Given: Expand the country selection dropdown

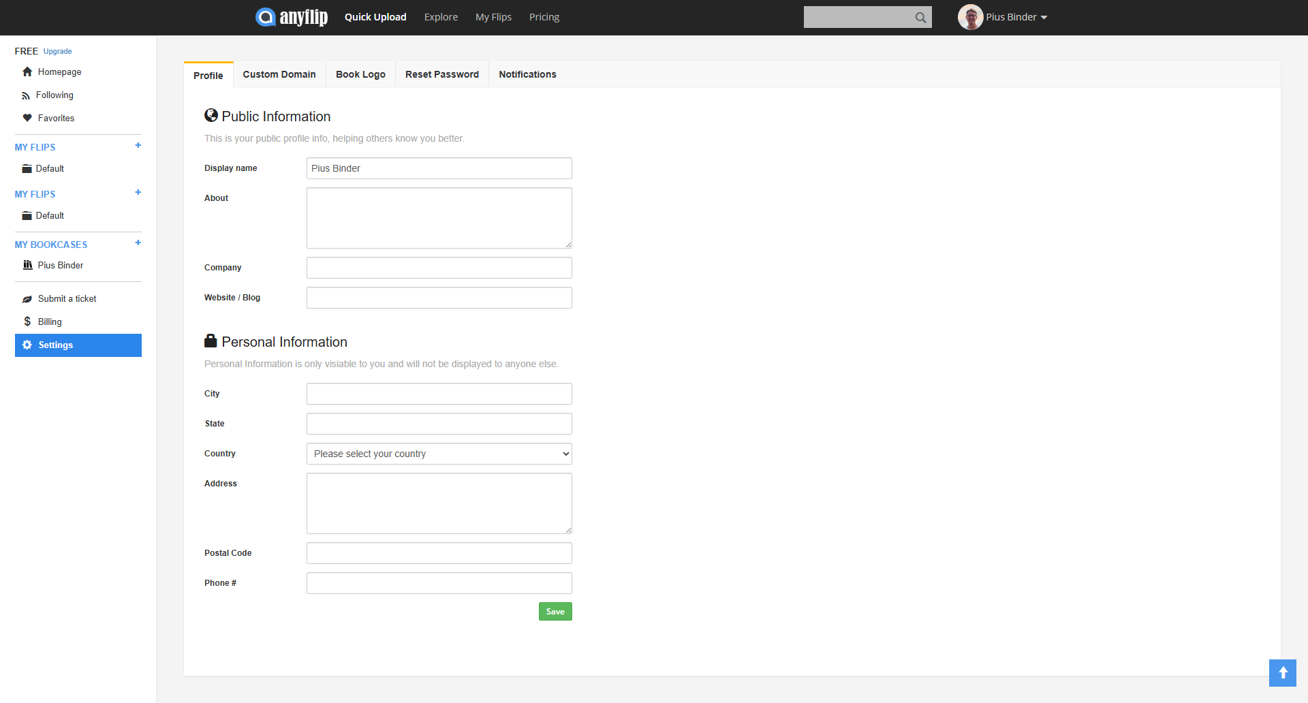Looking at the screenshot, I should [439, 454].
